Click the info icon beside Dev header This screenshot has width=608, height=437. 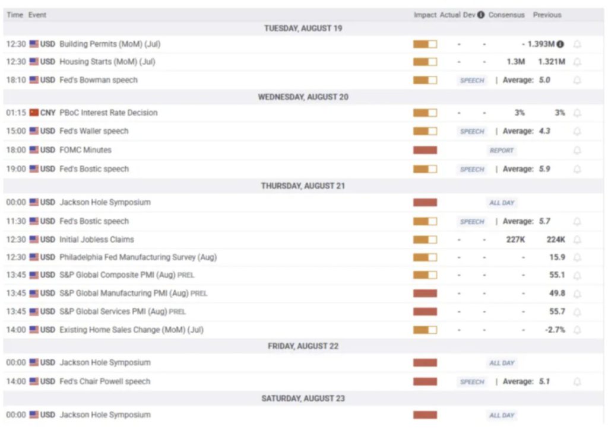481,15
